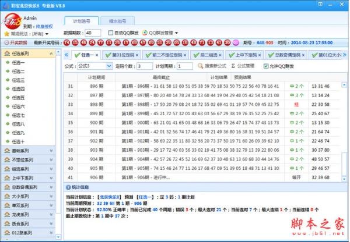Click the star icon beside 常规玩法

6,34
